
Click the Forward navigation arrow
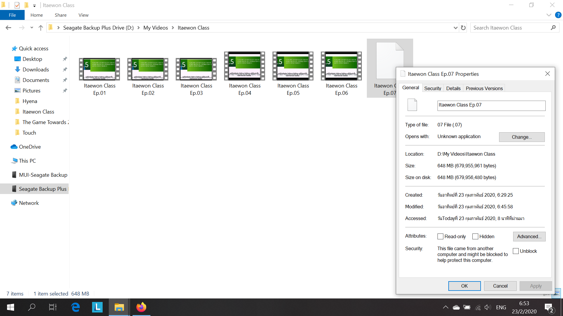[x=21, y=28]
